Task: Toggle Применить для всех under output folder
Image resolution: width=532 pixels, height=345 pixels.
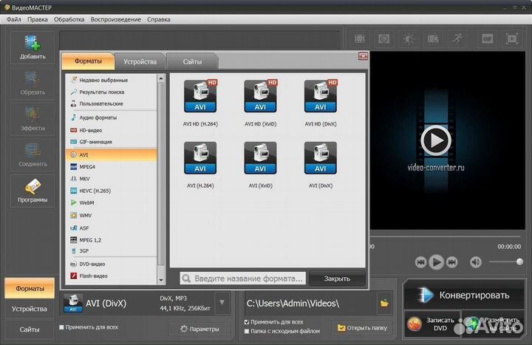Action: tap(248, 322)
